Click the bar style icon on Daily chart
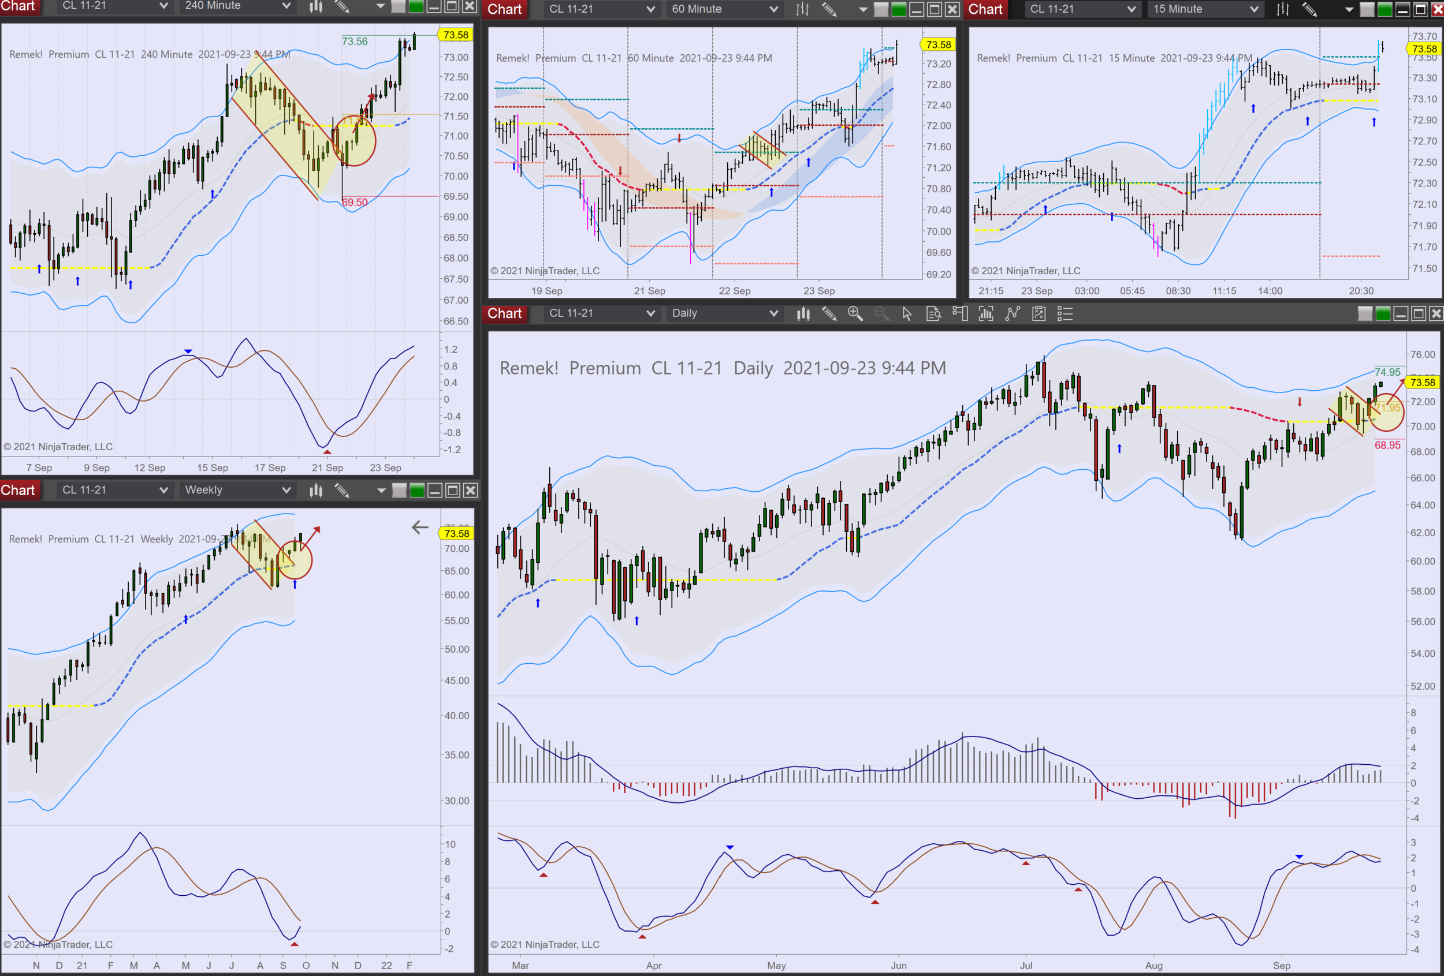 [x=803, y=313]
